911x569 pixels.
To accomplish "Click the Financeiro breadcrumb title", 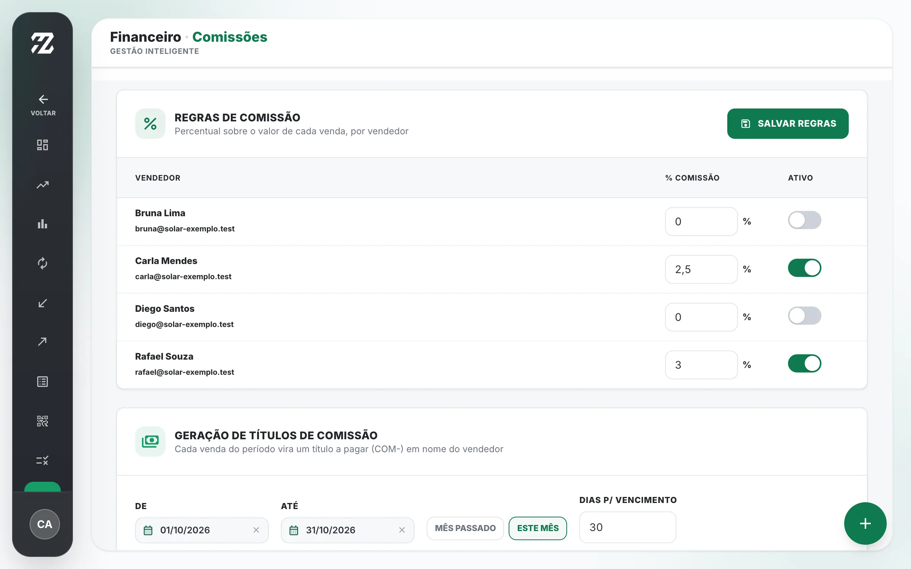I will 145,37.
